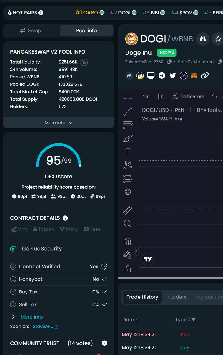Switch to the Holders tab
Viewport: 223px width, 355px height.
point(177,297)
